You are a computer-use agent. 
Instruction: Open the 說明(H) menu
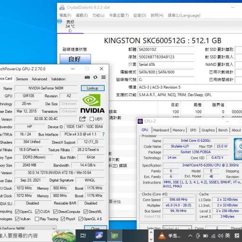click(x=157, y=15)
